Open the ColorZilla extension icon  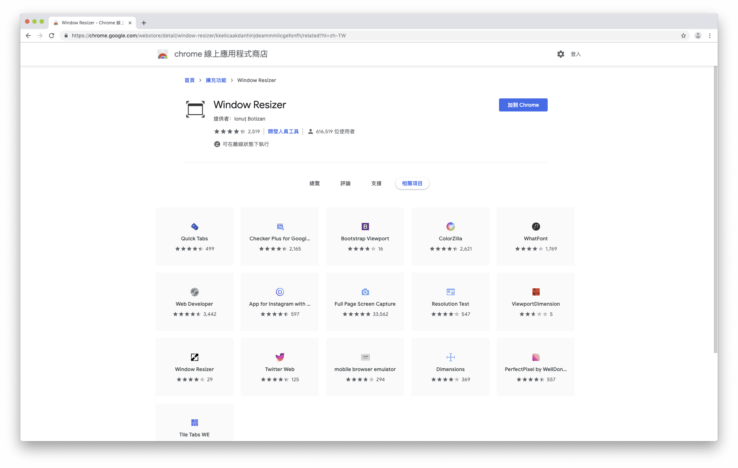[x=450, y=227]
